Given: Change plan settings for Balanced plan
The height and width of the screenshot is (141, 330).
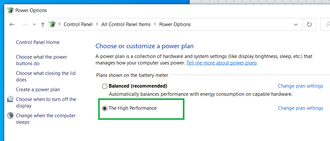Looking at the screenshot, I should tap(300, 86).
